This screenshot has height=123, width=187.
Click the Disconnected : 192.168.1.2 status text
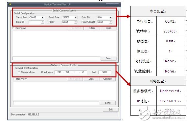pyautogui.click(x=25, y=114)
